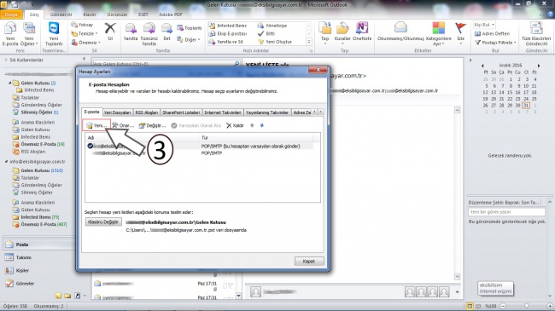Move account up arrow

pyautogui.click(x=252, y=125)
